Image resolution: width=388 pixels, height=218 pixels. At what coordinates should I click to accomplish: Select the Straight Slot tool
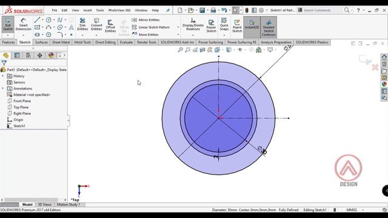point(37,35)
